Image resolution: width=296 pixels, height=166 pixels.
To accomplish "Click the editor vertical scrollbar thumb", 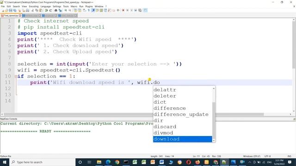I will point(294,45).
